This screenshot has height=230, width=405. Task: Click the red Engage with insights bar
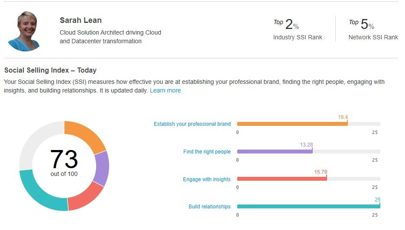(282, 179)
